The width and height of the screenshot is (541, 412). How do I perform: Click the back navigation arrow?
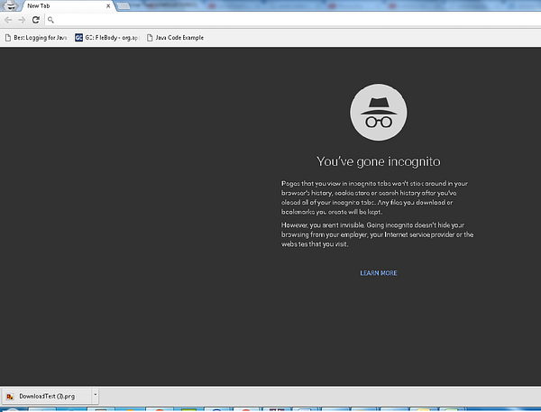pos(8,20)
